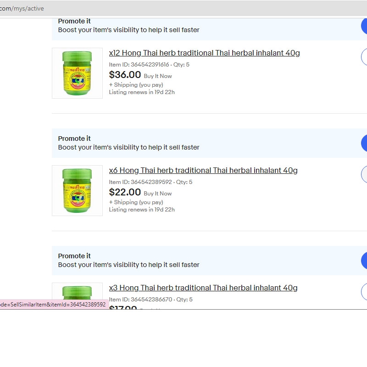Screen dimensions: 367x367
Task: Click '+ Shipping (you pay)' under $22.00
Action: 136,202
